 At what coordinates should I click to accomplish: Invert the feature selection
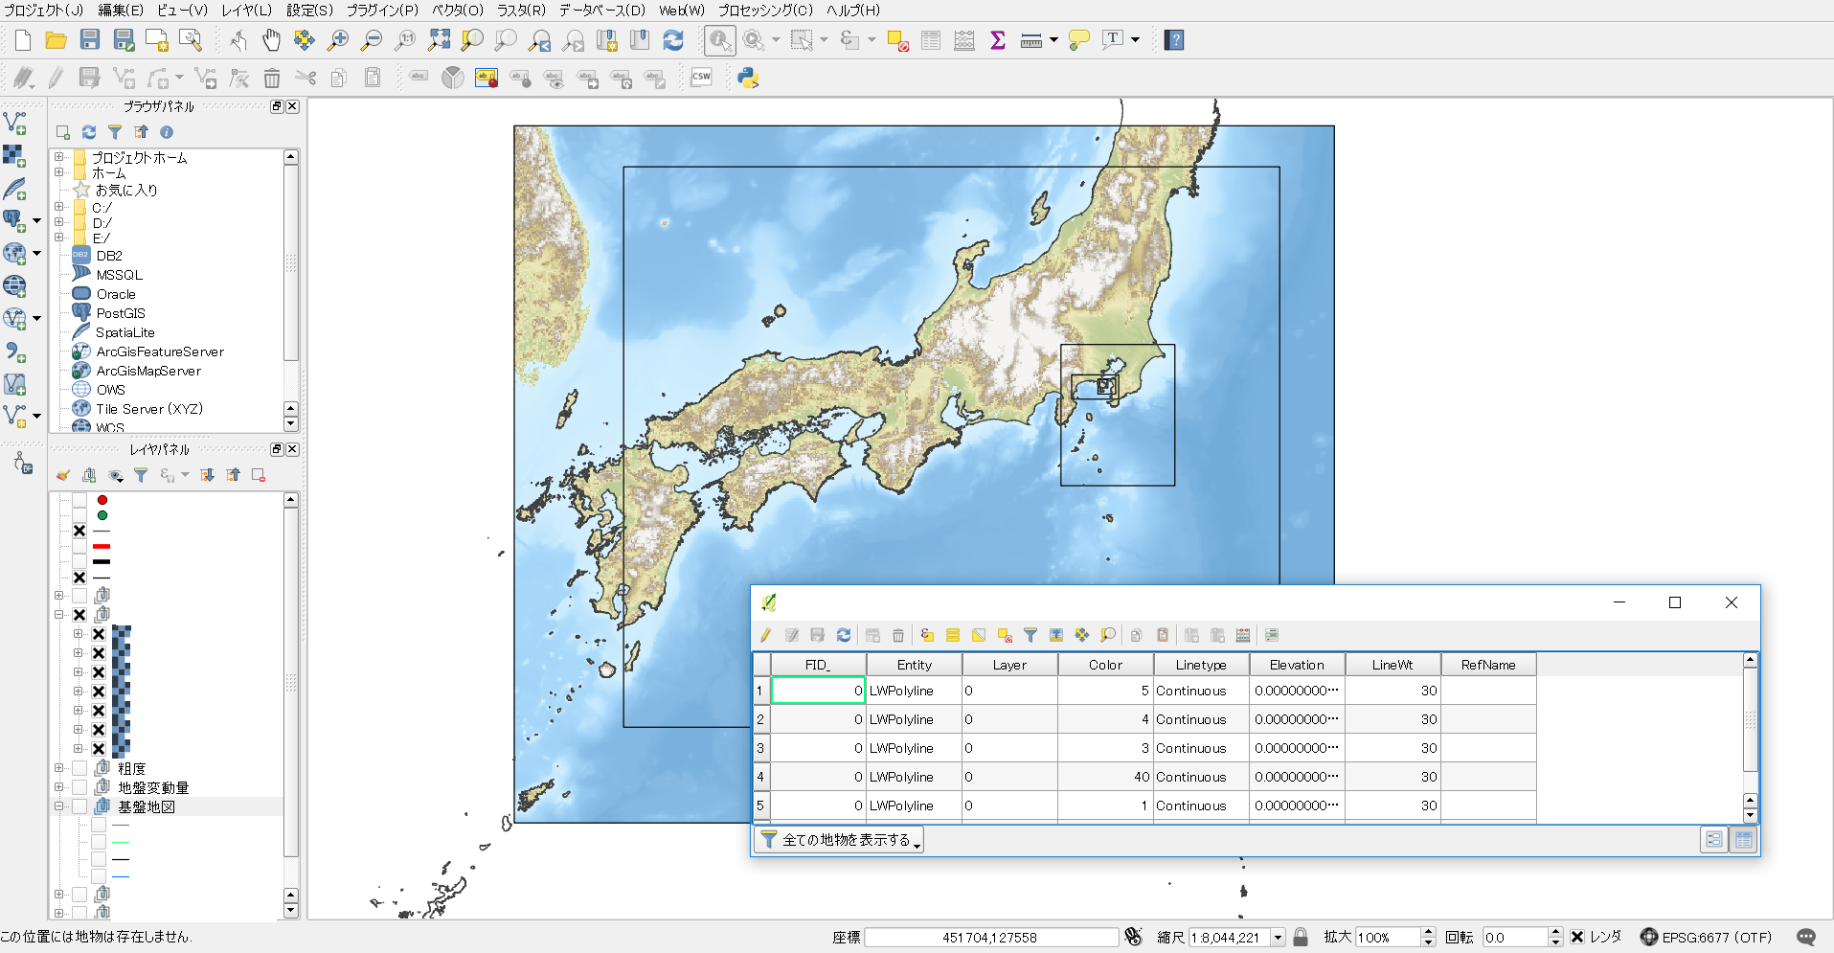[979, 634]
